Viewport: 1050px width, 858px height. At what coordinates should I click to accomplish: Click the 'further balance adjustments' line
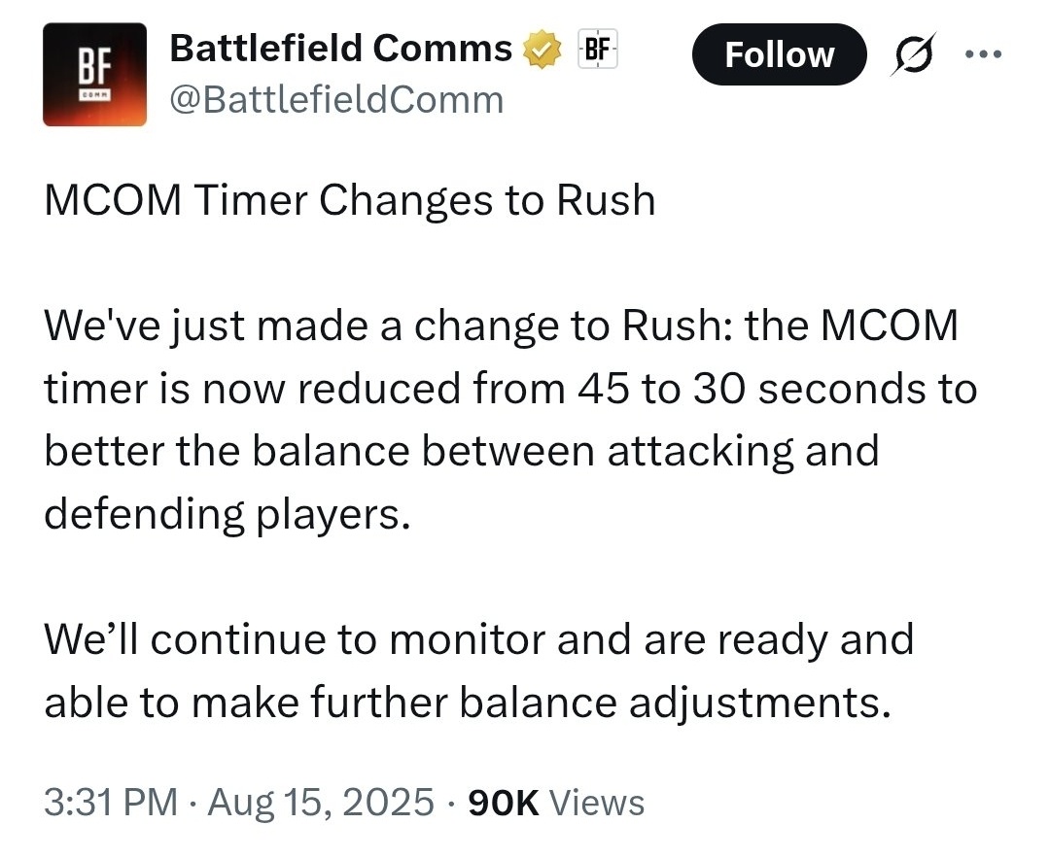pyautogui.click(x=468, y=703)
